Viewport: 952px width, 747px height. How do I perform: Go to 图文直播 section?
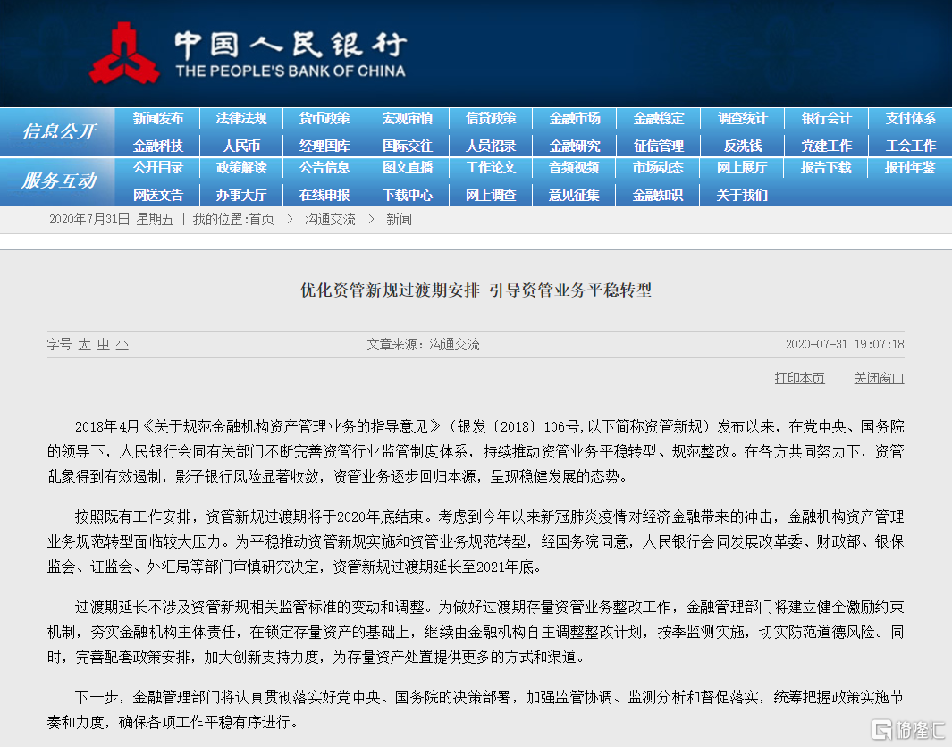(x=408, y=167)
